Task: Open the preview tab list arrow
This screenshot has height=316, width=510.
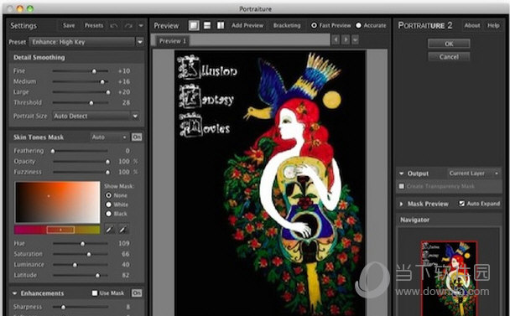Action: tap(355, 40)
